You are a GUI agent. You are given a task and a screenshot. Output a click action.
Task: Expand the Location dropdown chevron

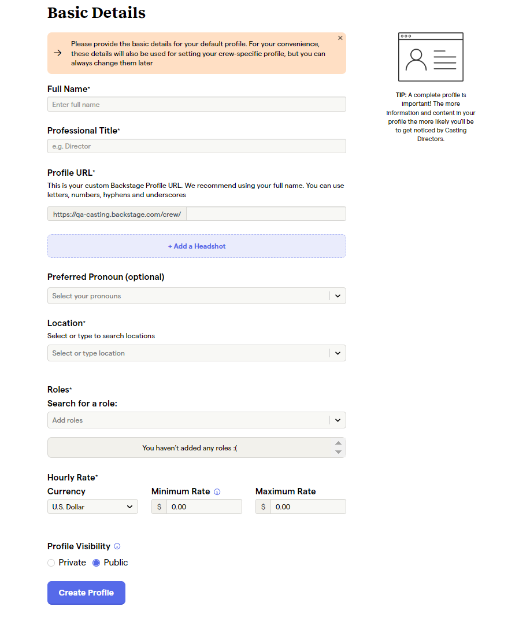click(x=338, y=353)
